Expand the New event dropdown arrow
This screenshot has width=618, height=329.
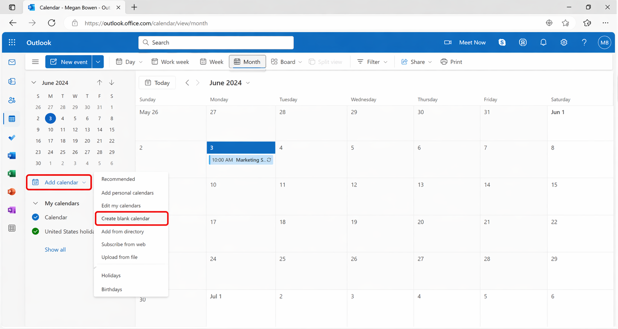coord(98,62)
